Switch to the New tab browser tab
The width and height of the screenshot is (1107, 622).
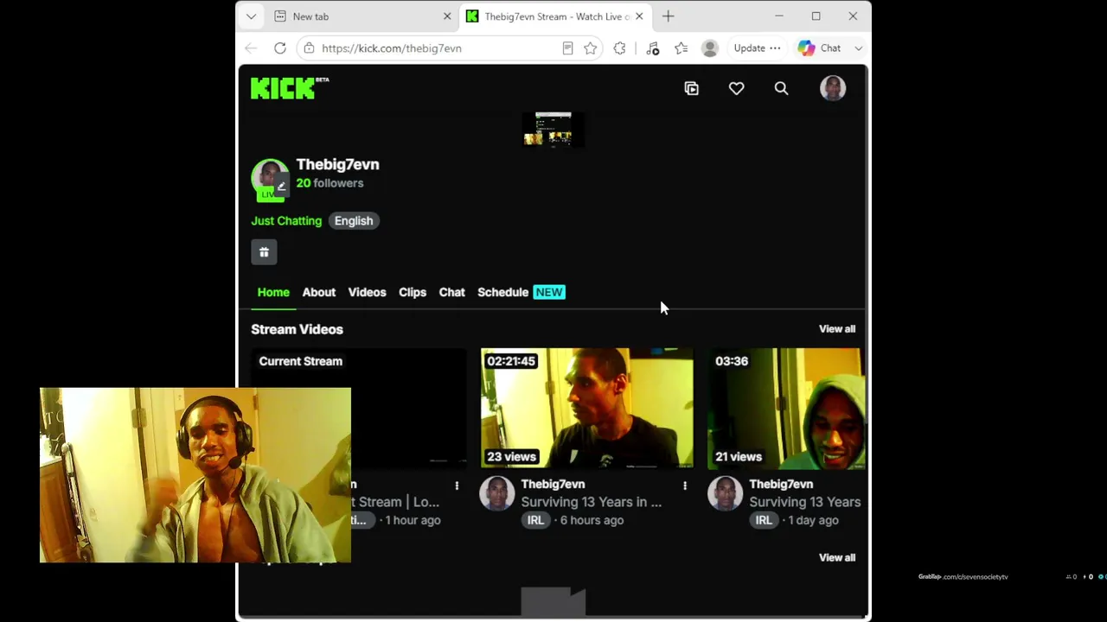362,16
